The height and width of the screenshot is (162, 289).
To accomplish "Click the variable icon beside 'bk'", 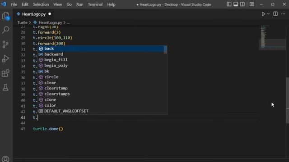I will (x=41, y=71).
